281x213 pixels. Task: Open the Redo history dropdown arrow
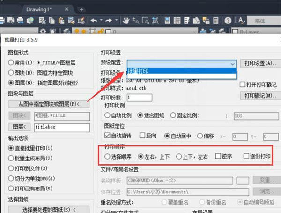[116, 20]
